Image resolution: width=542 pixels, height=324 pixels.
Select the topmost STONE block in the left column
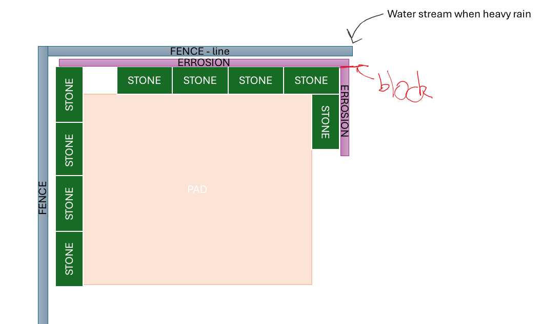pyautogui.click(x=69, y=94)
